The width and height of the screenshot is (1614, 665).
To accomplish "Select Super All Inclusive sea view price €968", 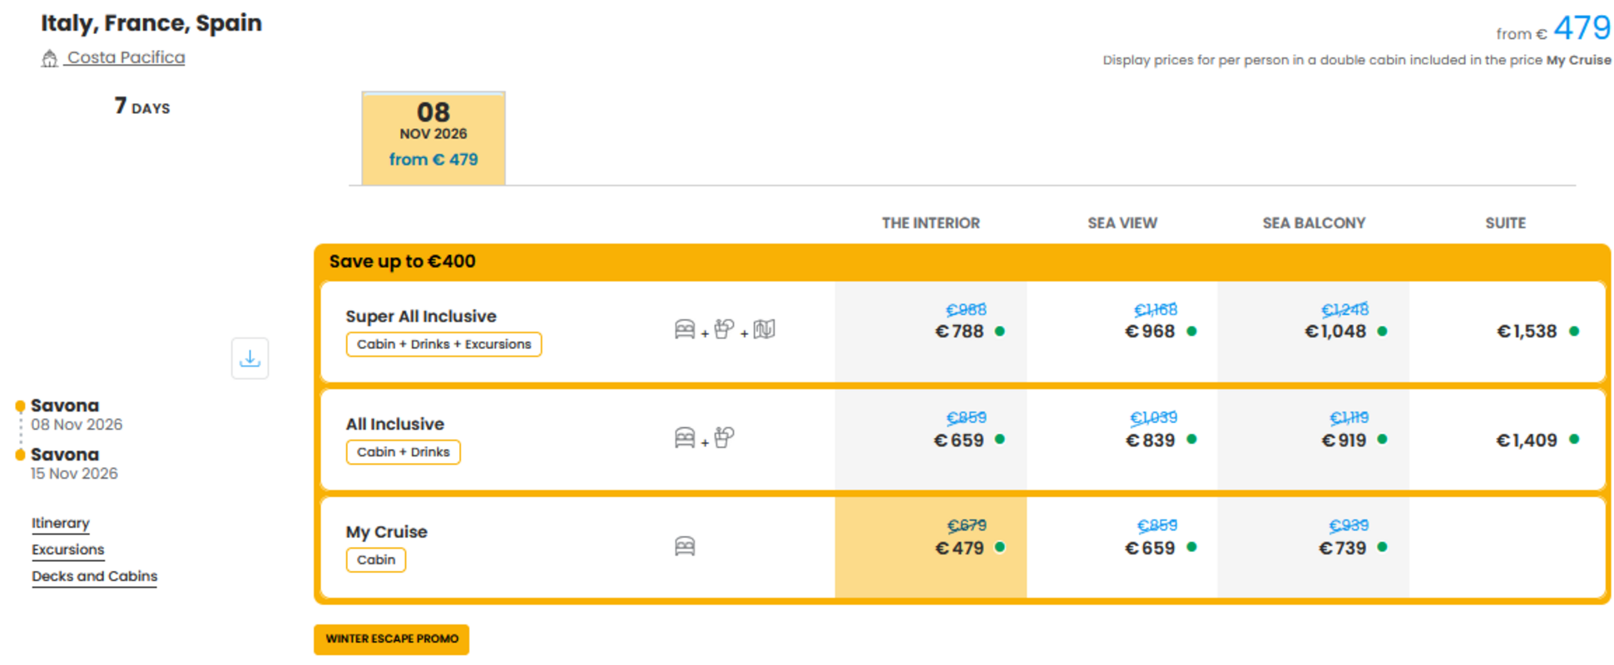I will (1151, 332).
